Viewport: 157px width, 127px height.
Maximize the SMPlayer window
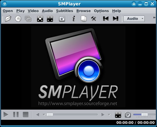tap(146, 4)
